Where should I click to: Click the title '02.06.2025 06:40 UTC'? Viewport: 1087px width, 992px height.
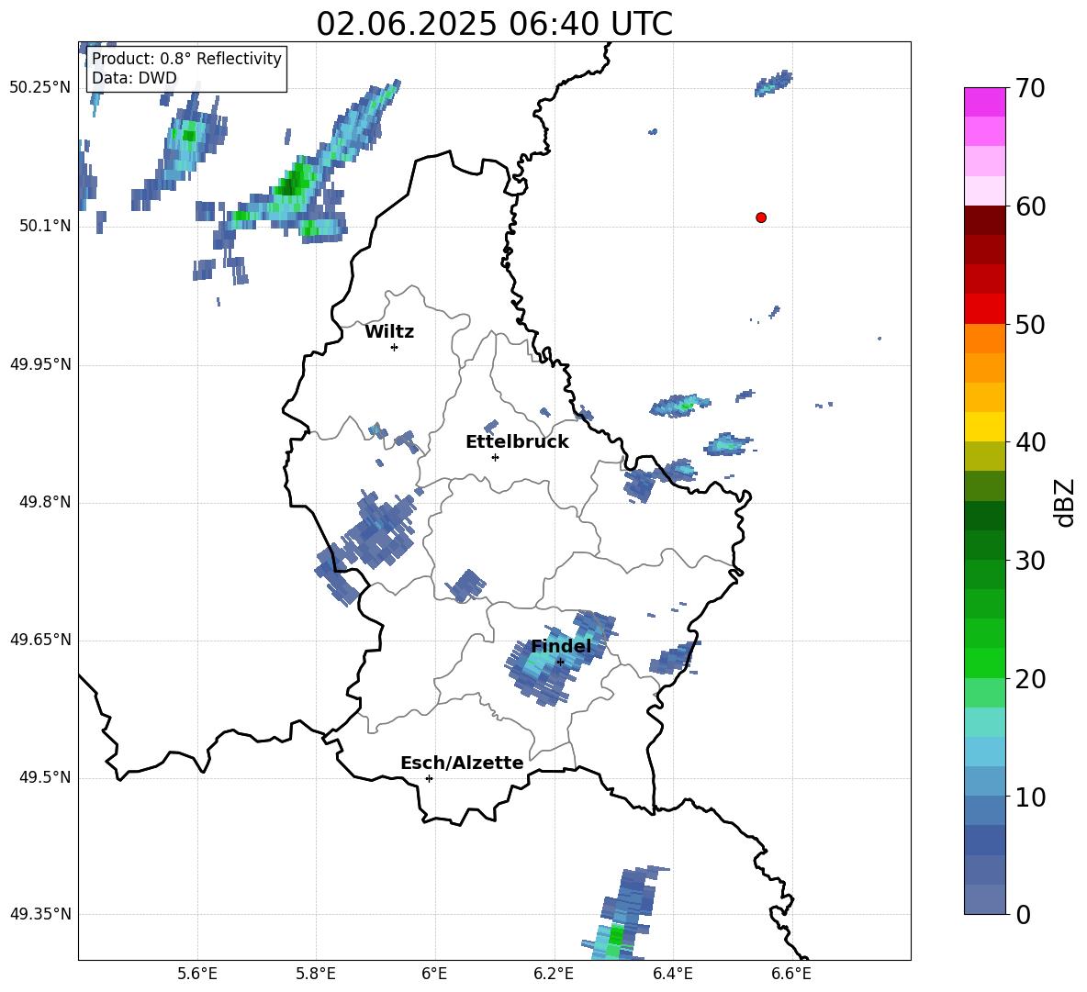(x=494, y=24)
